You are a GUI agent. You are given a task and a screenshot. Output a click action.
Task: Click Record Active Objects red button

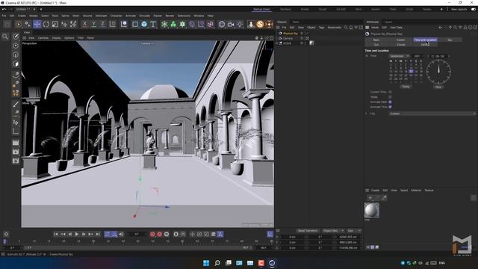click(x=152, y=234)
